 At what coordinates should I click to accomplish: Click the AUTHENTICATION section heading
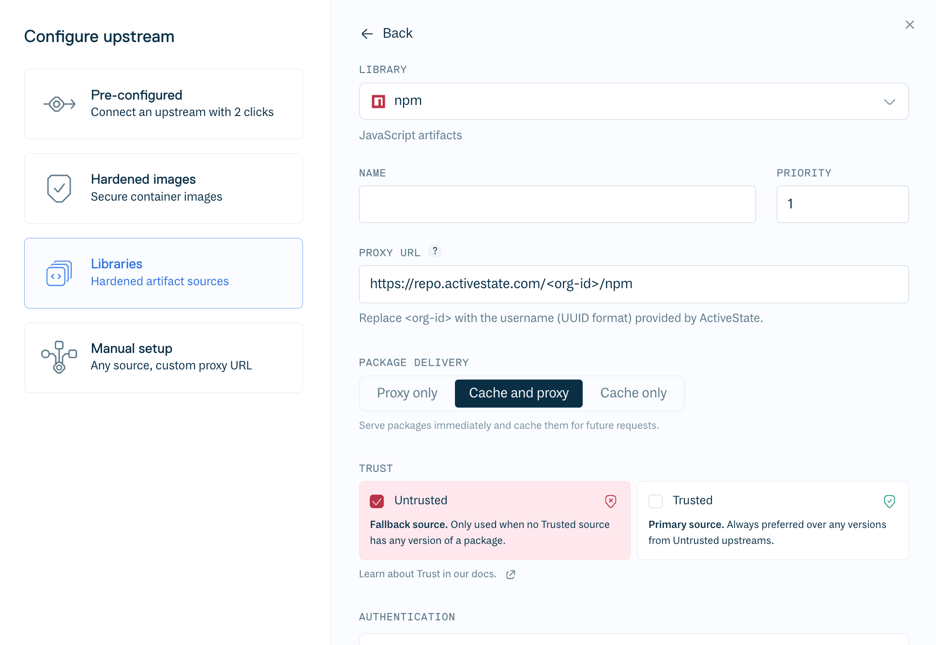(x=407, y=617)
